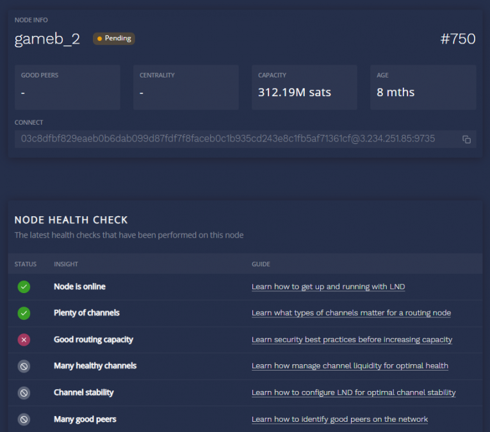Click the NODE INFO label

(31, 20)
